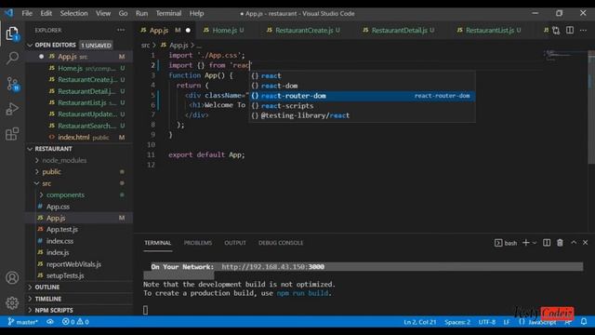
Task: Switch to RestaurantCreate.js editor tab
Action: tap(304, 30)
